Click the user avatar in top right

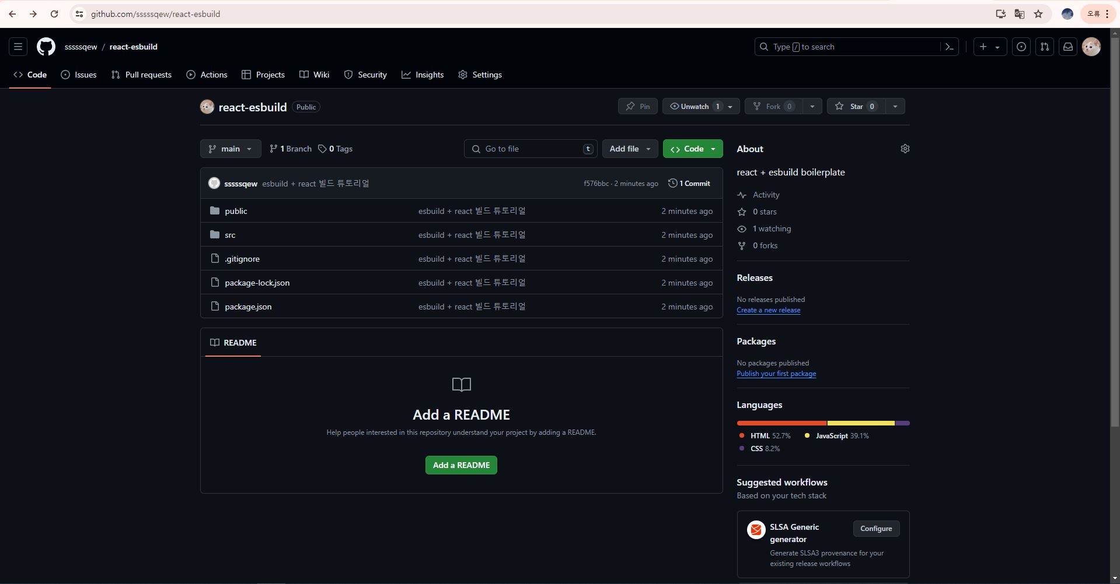tap(1091, 47)
